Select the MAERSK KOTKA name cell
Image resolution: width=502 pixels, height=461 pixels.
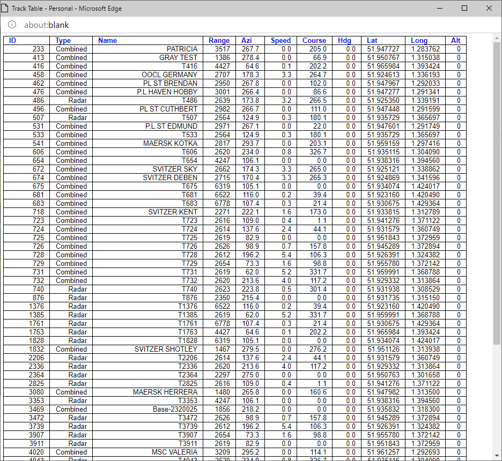pyautogui.click(x=170, y=143)
